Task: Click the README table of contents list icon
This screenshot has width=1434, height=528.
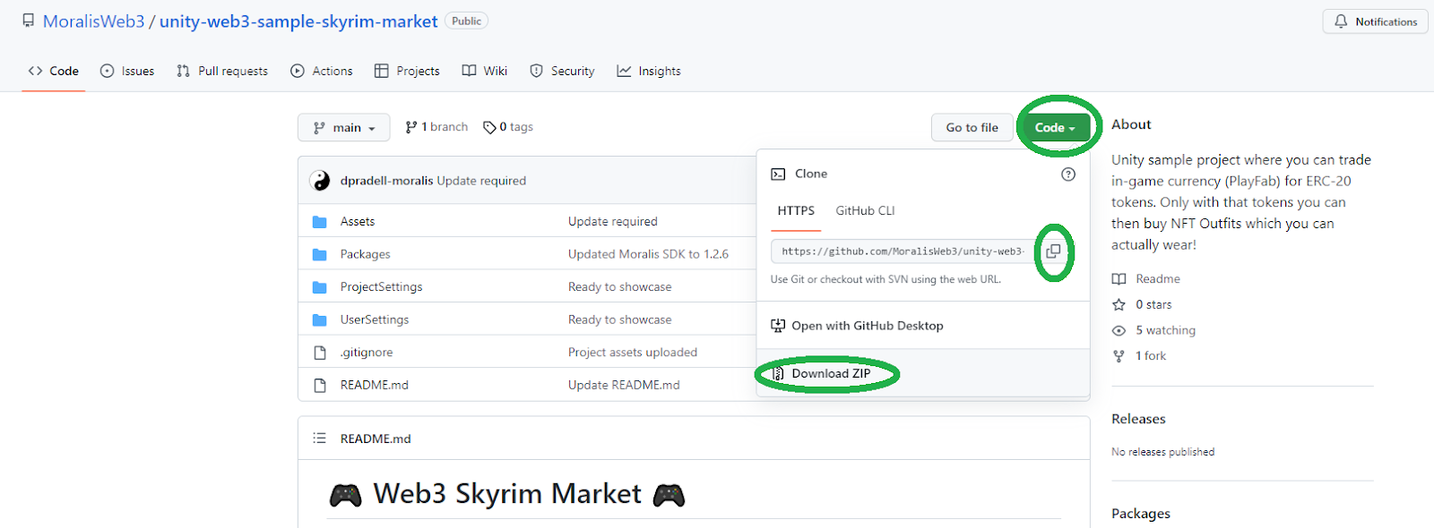Action: [319, 439]
